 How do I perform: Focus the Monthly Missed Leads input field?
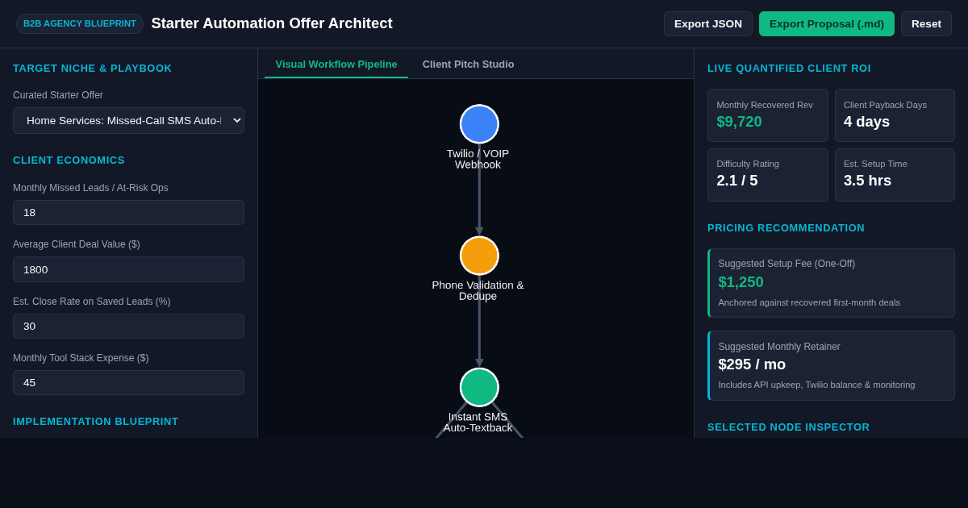pyautogui.click(x=128, y=212)
